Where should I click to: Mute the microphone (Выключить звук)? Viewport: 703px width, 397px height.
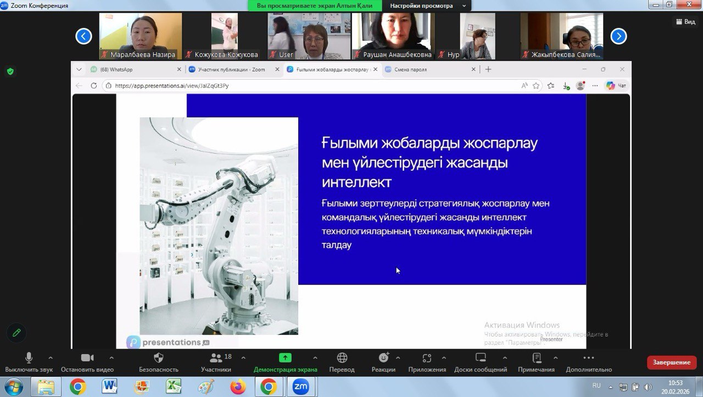point(29,358)
